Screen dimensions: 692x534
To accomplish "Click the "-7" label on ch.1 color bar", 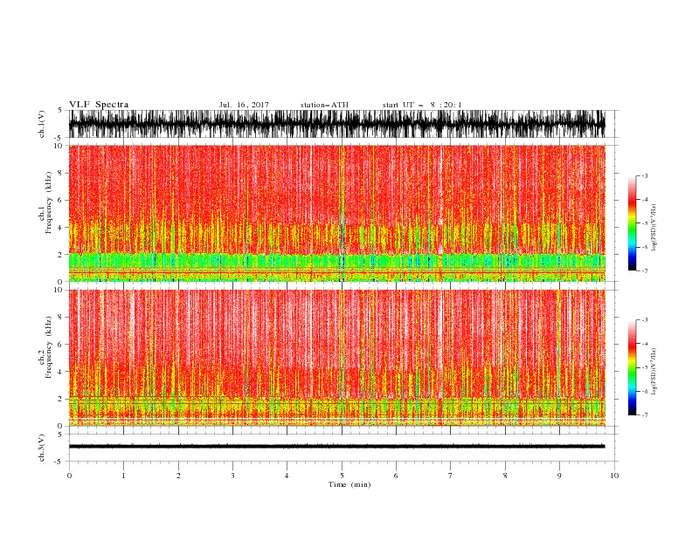I will (x=645, y=270).
